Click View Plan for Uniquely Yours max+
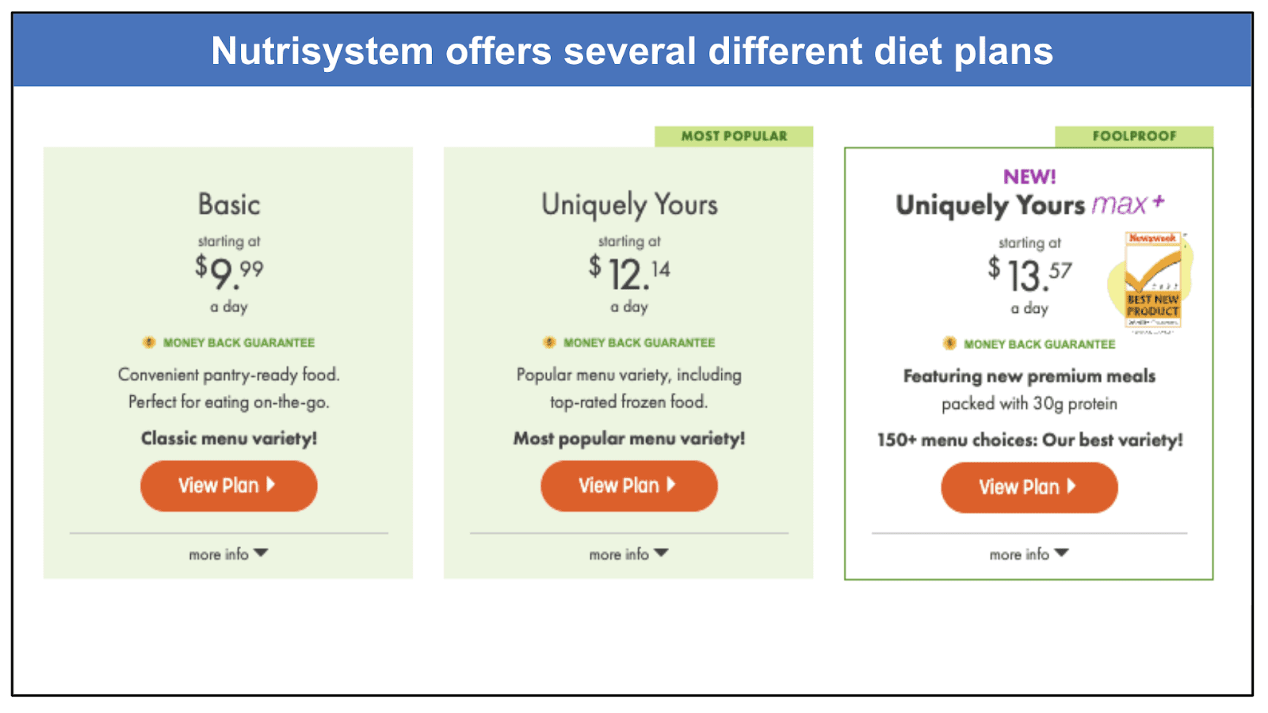The height and width of the screenshot is (713, 1268). click(x=1029, y=487)
